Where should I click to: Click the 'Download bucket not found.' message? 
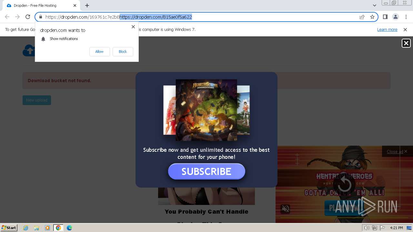point(59,81)
